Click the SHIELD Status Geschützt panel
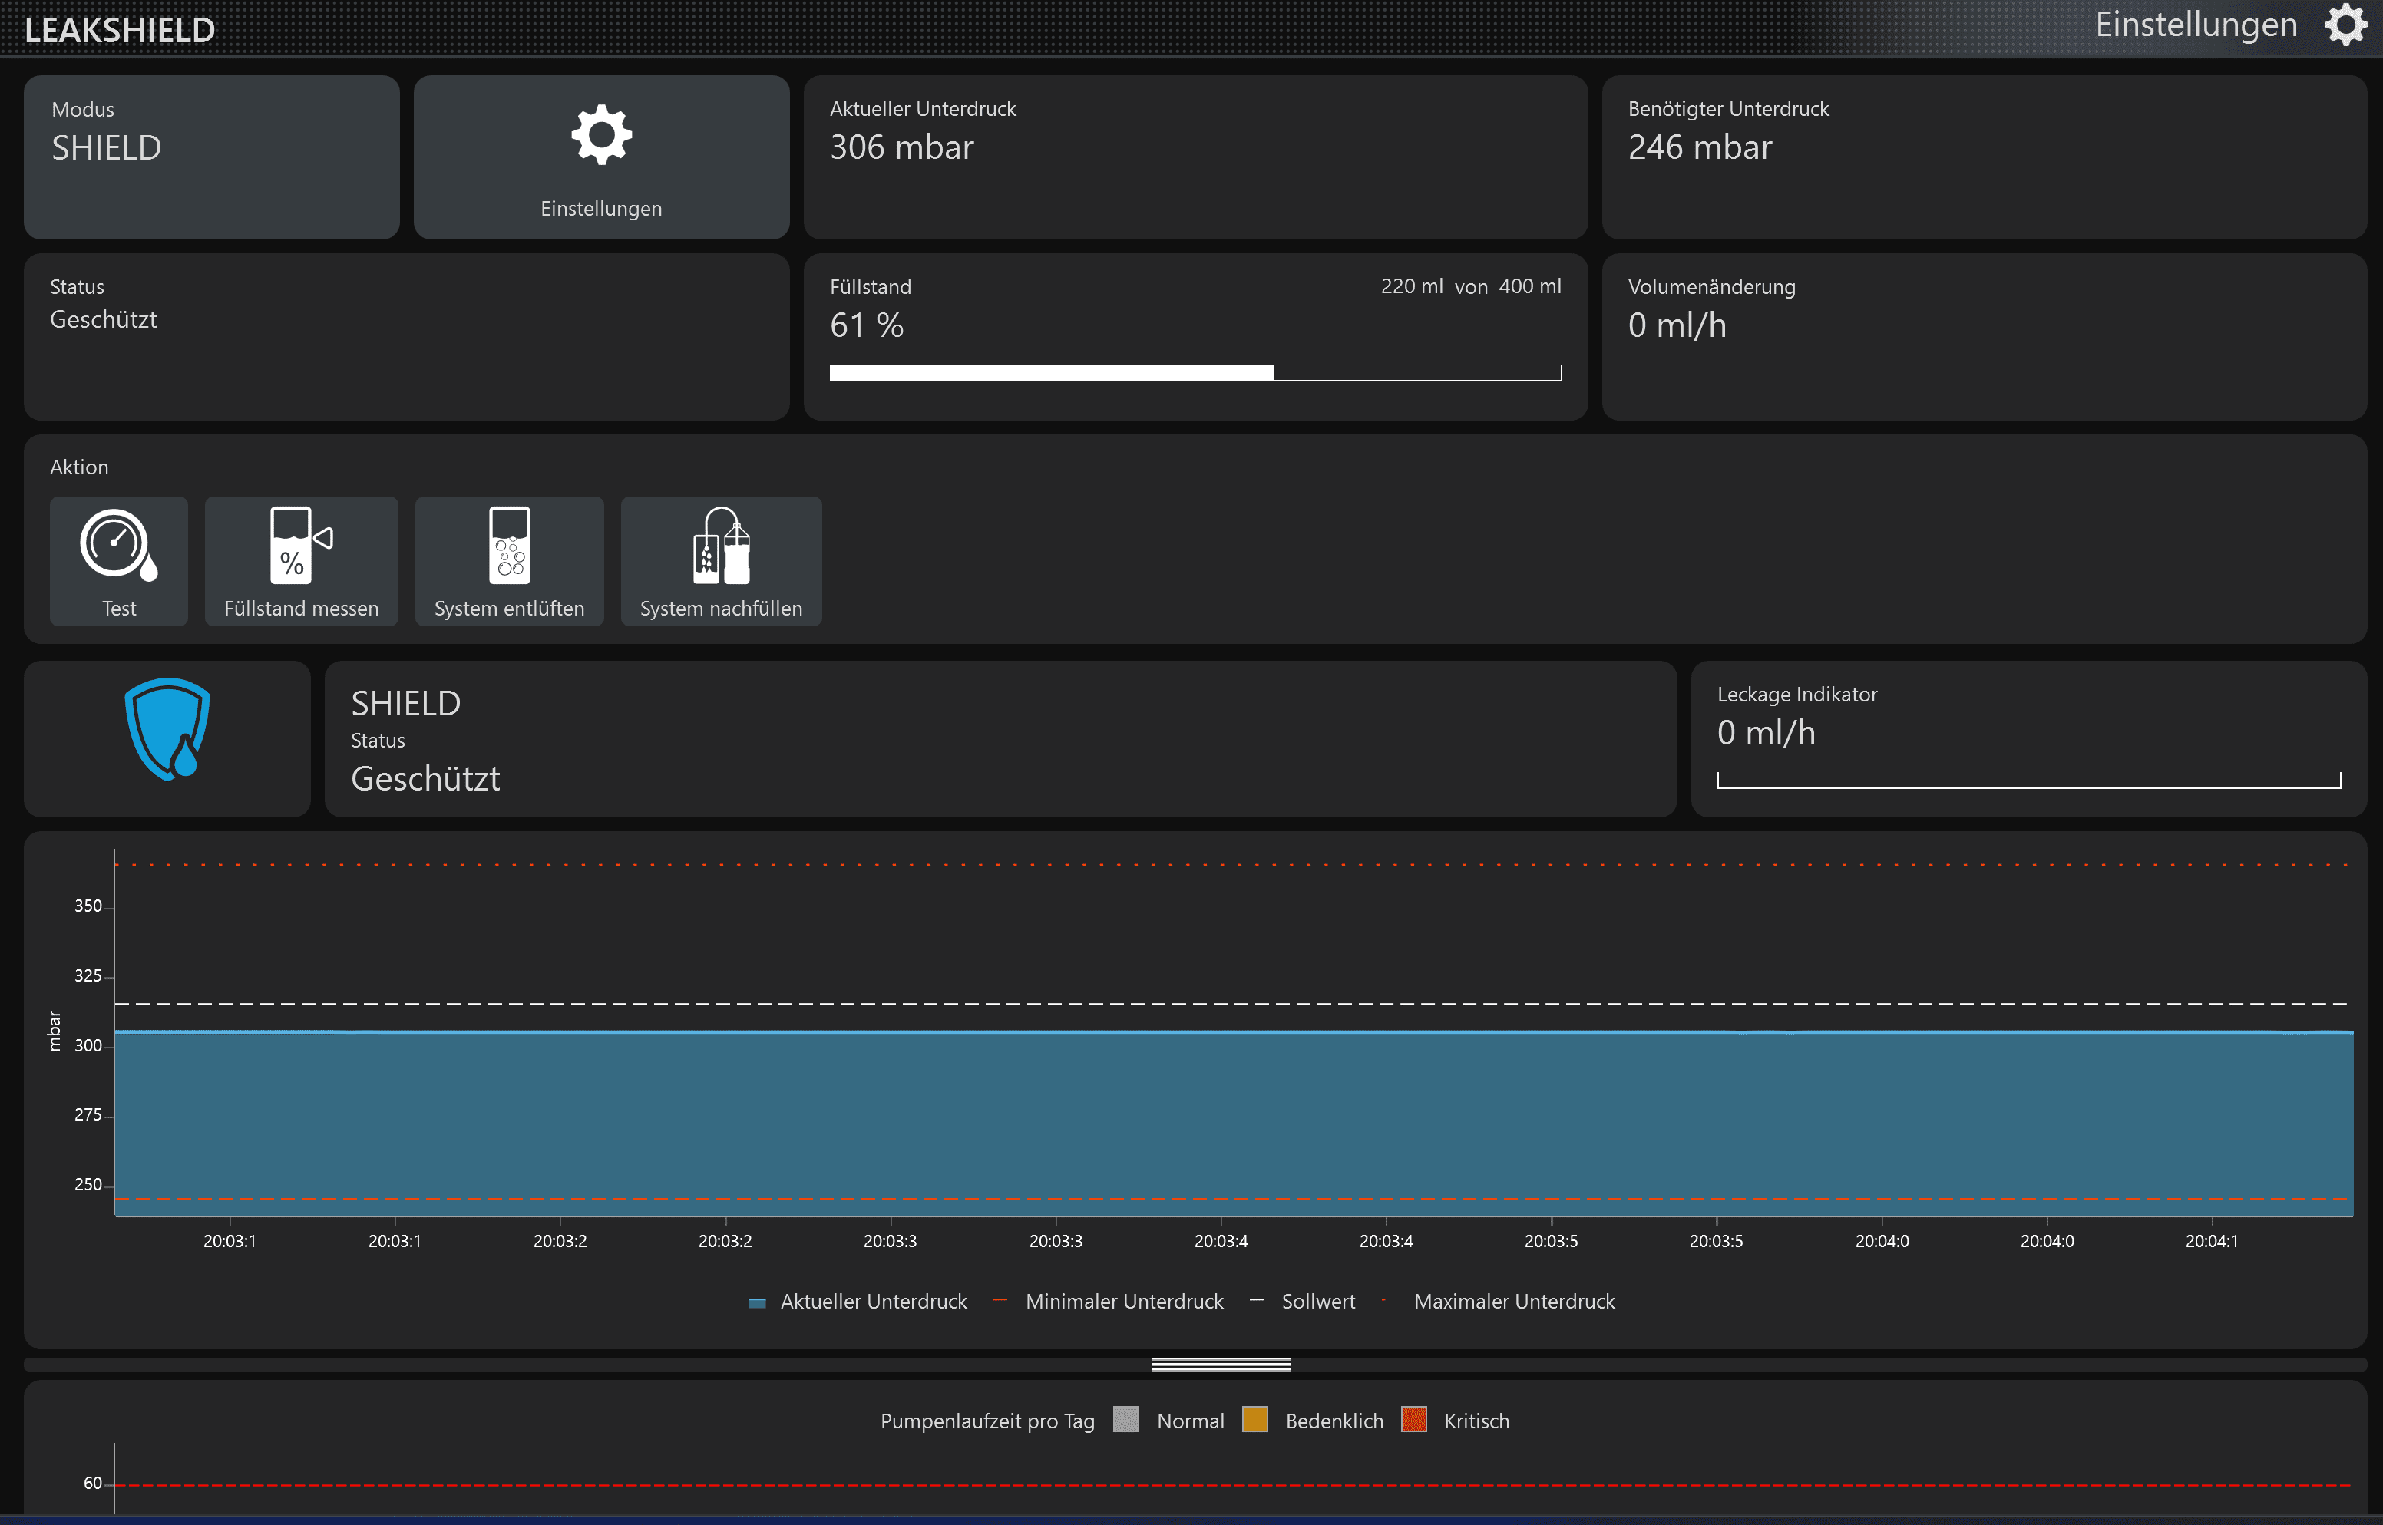Image resolution: width=2383 pixels, height=1525 pixels. pyautogui.click(x=1000, y=740)
